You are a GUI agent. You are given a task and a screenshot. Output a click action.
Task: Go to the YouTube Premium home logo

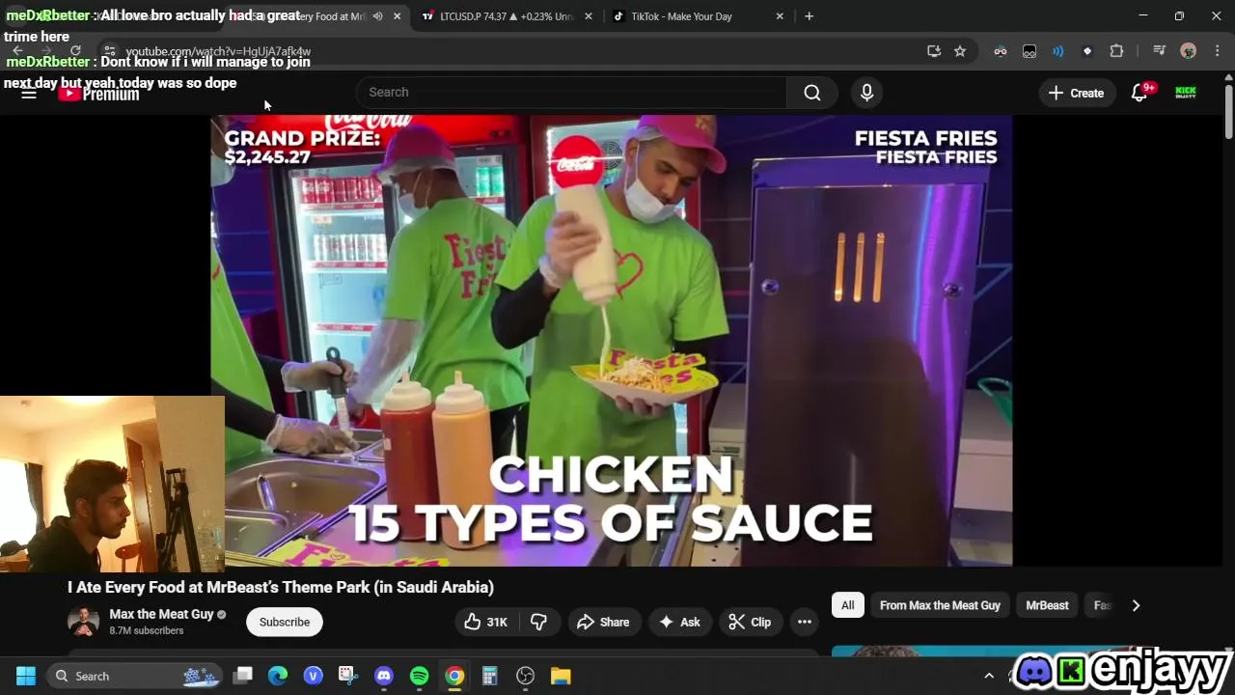click(99, 94)
